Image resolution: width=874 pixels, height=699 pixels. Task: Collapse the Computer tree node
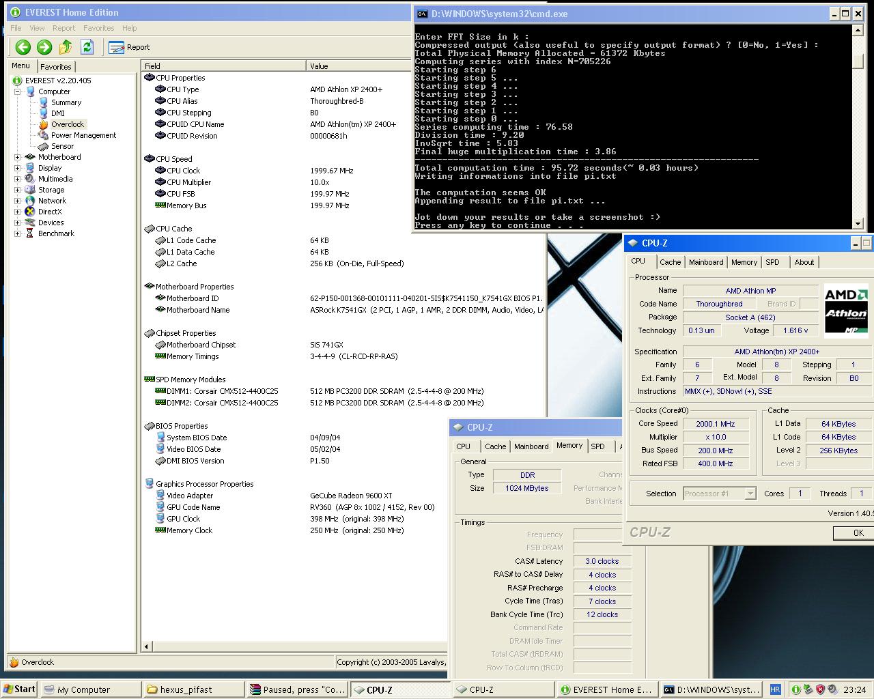[17, 91]
